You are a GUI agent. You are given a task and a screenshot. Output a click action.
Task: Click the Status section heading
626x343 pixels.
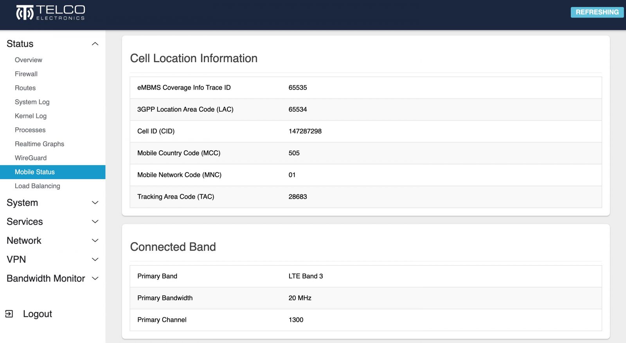pyautogui.click(x=20, y=44)
